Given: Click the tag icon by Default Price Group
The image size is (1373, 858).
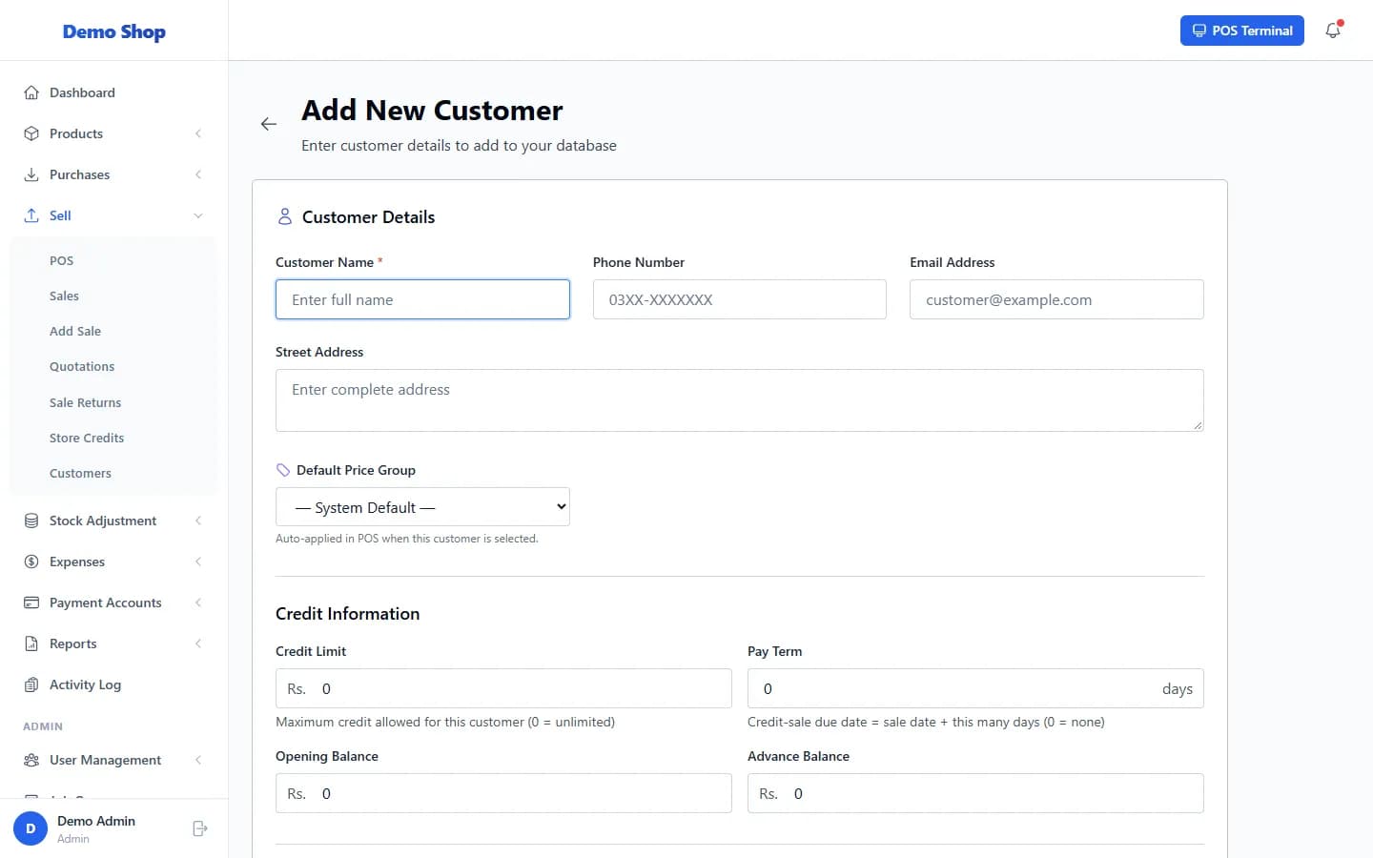Looking at the screenshot, I should (x=283, y=470).
